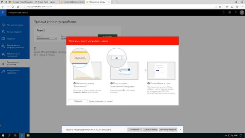Click the Edge icon on the taskbar
This screenshot has height=138, width=245.
tap(22, 135)
